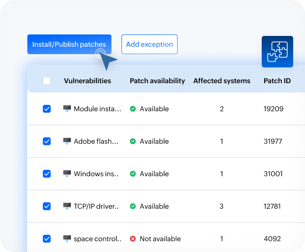Toggle the select-all checkbox in header

pos(47,81)
